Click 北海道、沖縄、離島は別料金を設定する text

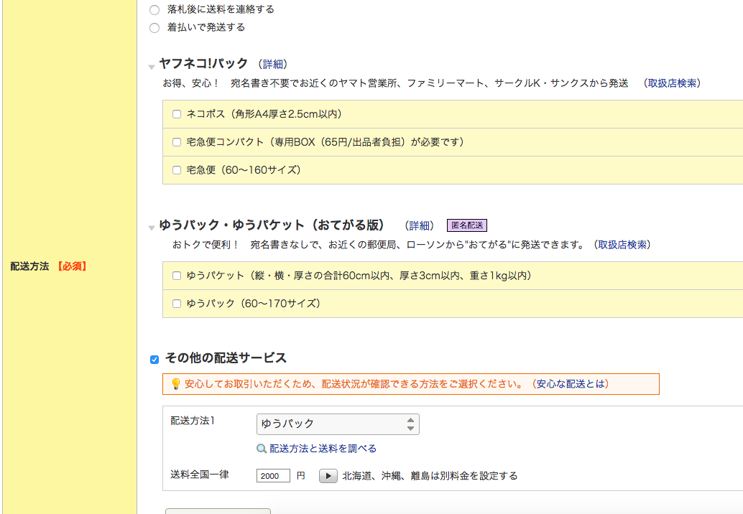[430, 476]
